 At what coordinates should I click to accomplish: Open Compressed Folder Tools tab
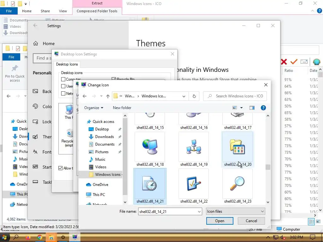pos(97,11)
